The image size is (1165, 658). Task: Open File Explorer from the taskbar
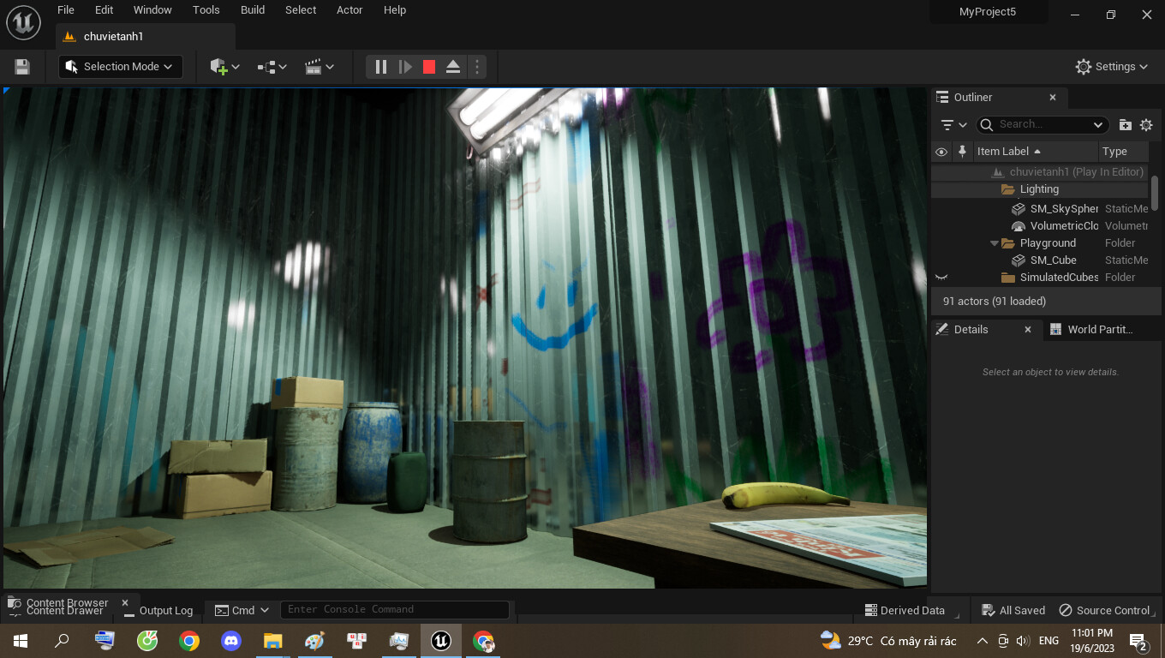(x=272, y=641)
